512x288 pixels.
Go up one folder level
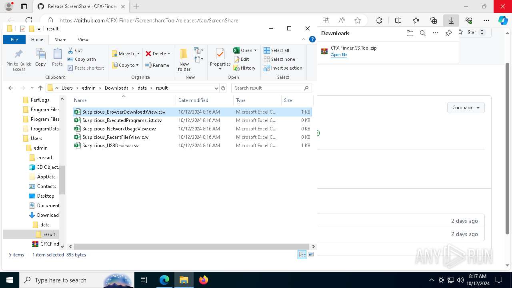(x=40, y=88)
